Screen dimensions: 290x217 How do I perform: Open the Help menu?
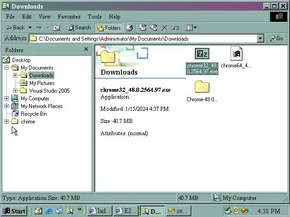point(115,17)
